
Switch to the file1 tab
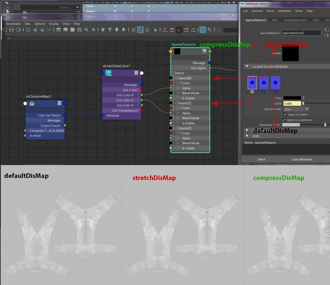(x=275, y=20)
